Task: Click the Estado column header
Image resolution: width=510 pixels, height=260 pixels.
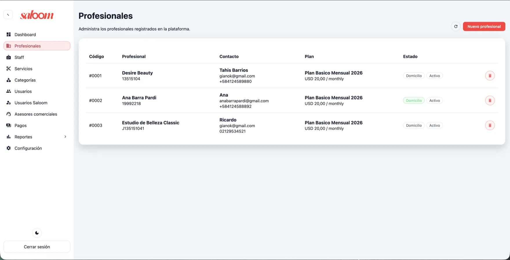Action: (x=410, y=56)
